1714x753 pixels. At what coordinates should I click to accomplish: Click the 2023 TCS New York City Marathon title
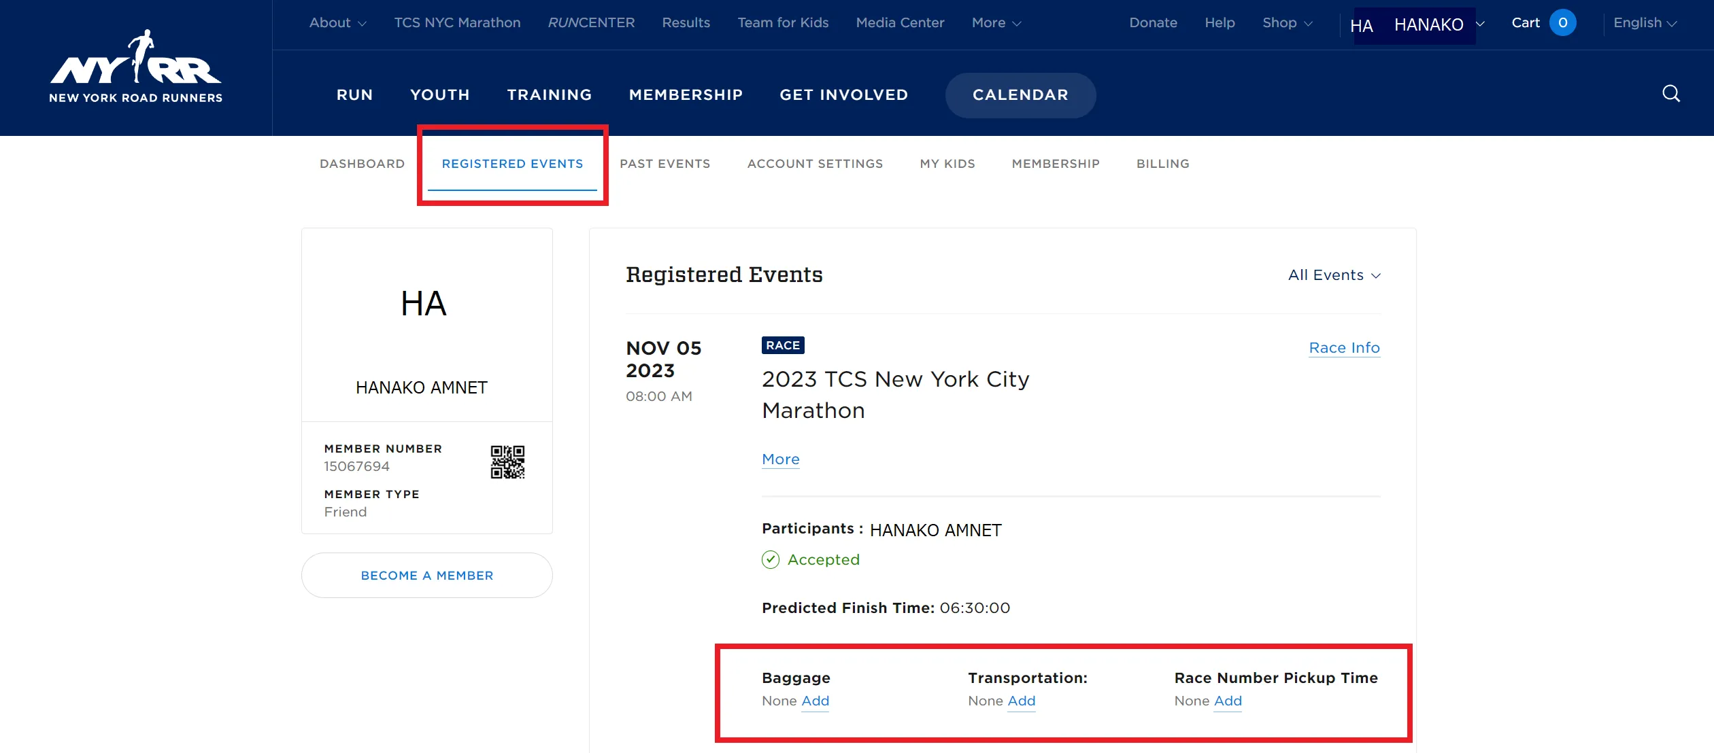pyautogui.click(x=895, y=395)
